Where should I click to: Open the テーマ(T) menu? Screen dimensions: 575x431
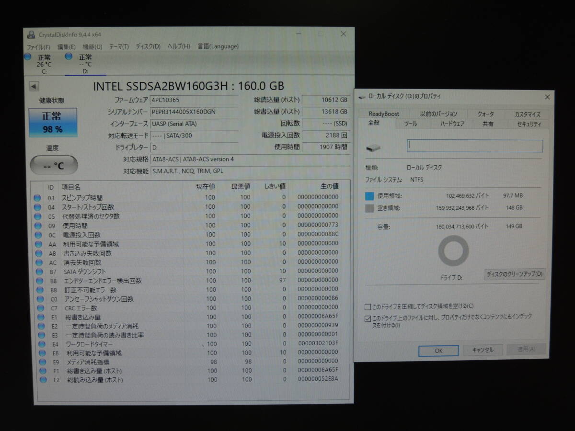click(119, 46)
